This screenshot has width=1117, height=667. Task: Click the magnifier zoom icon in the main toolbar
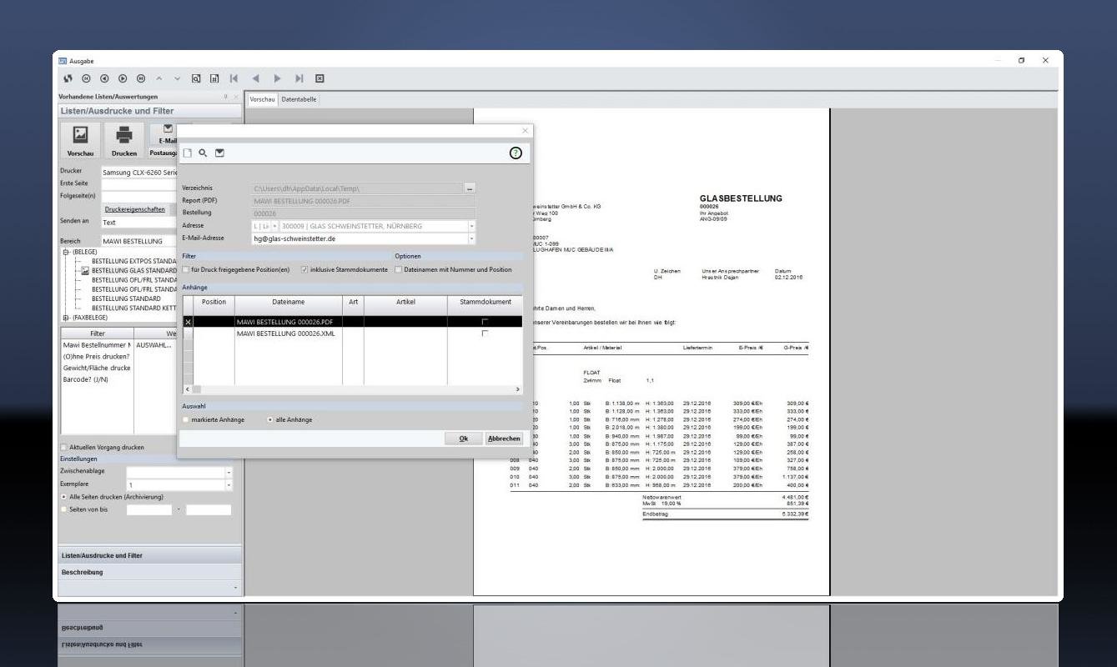tap(197, 79)
